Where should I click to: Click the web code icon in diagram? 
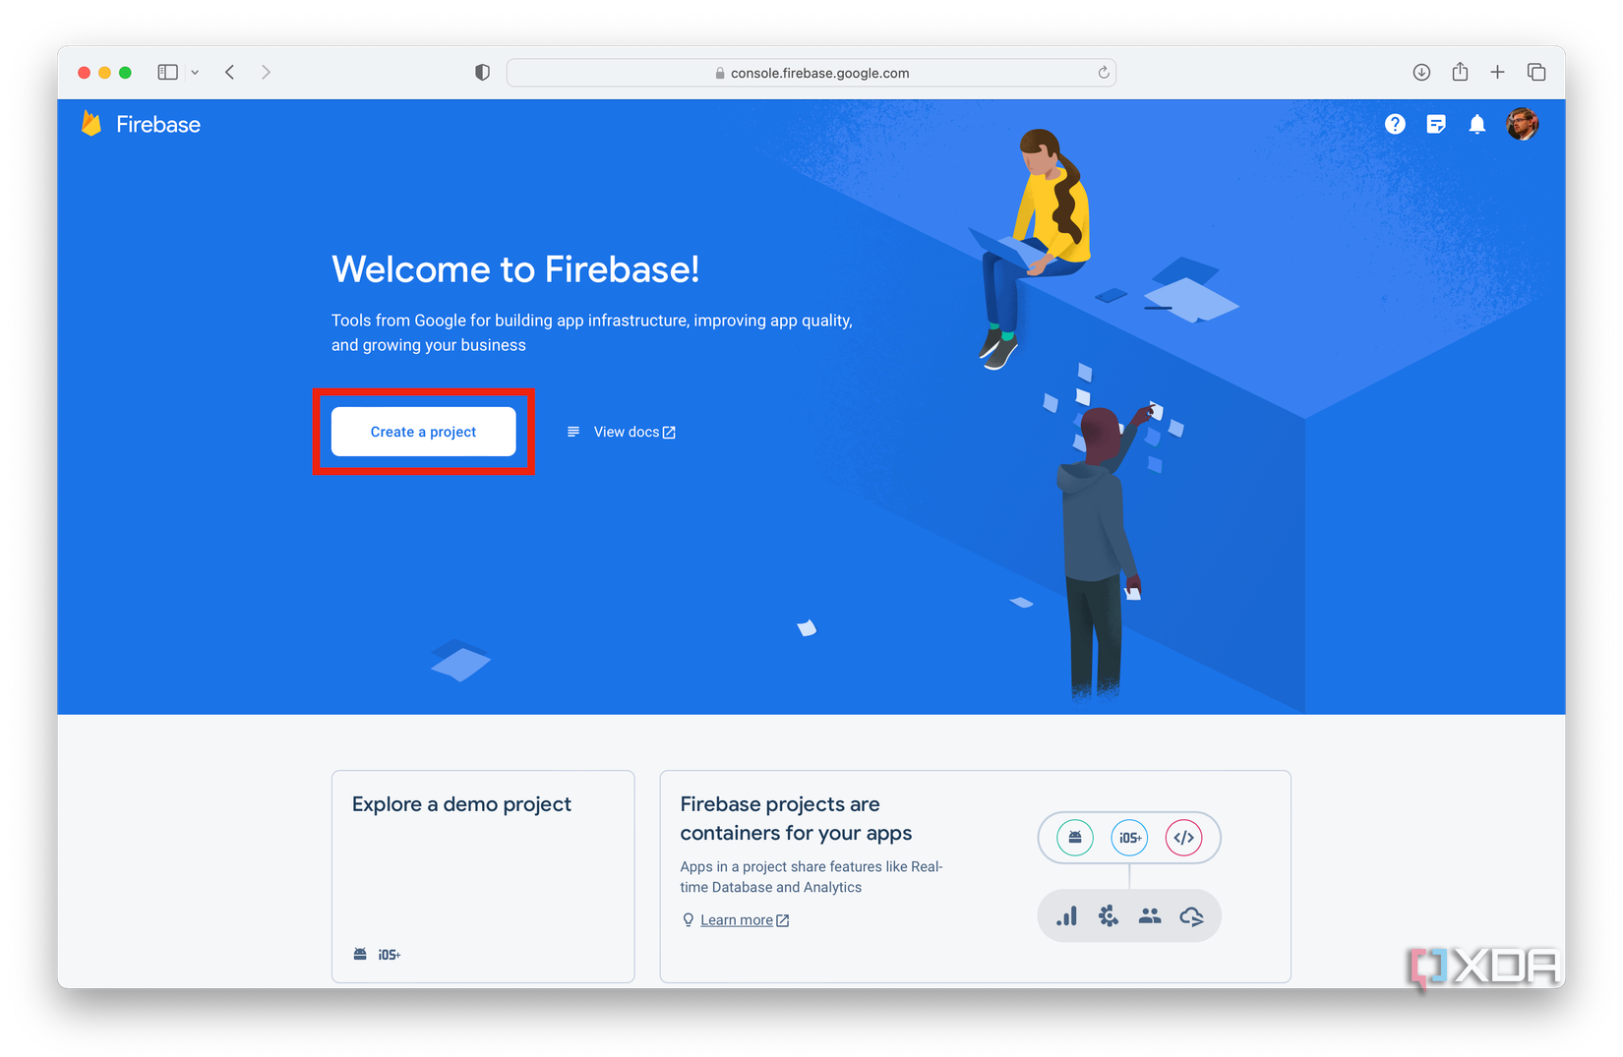tap(1184, 838)
